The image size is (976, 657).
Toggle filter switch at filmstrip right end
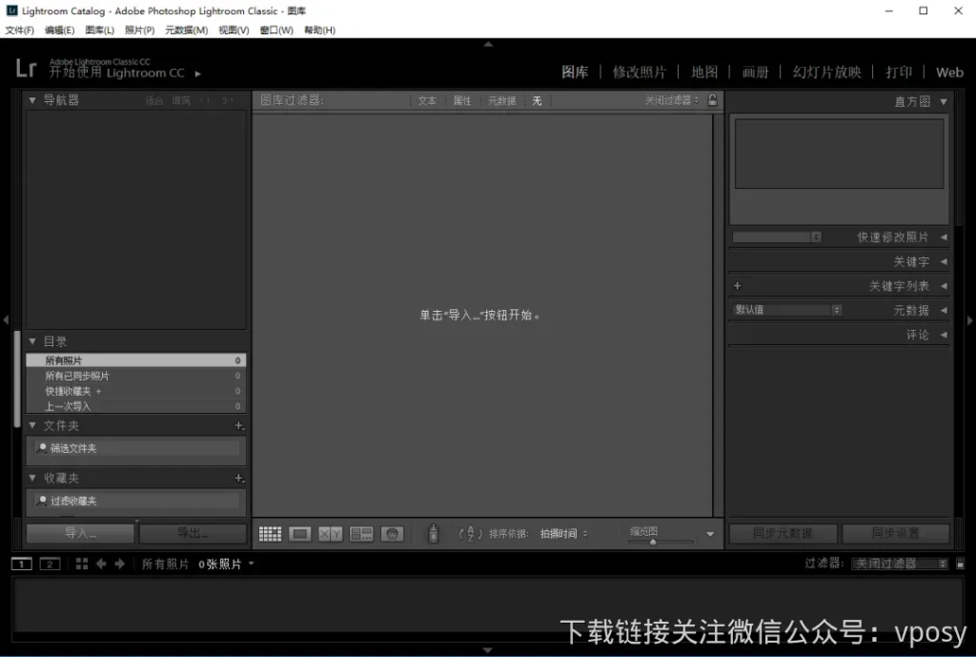(960, 564)
